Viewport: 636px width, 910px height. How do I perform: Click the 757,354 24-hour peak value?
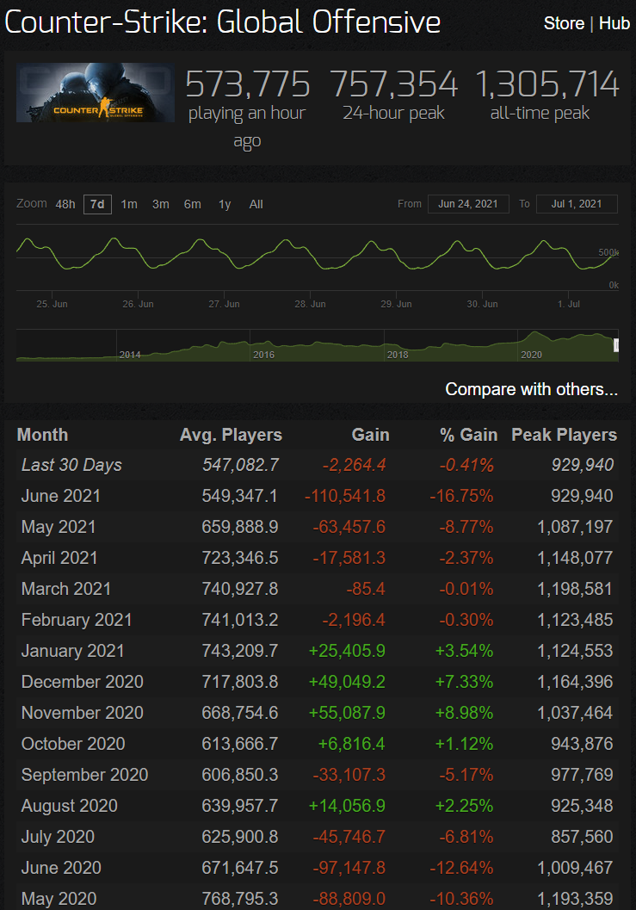[x=395, y=84]
